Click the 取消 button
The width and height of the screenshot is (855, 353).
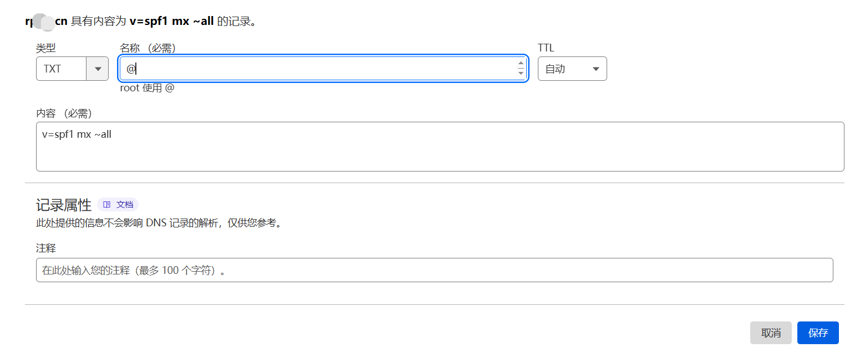tap(771, 333)
